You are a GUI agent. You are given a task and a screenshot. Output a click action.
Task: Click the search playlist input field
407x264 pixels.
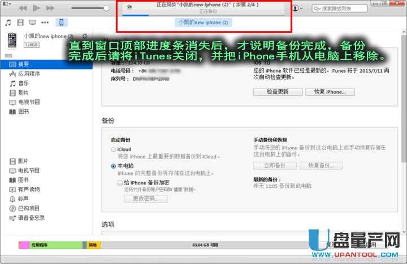[340, 8]
